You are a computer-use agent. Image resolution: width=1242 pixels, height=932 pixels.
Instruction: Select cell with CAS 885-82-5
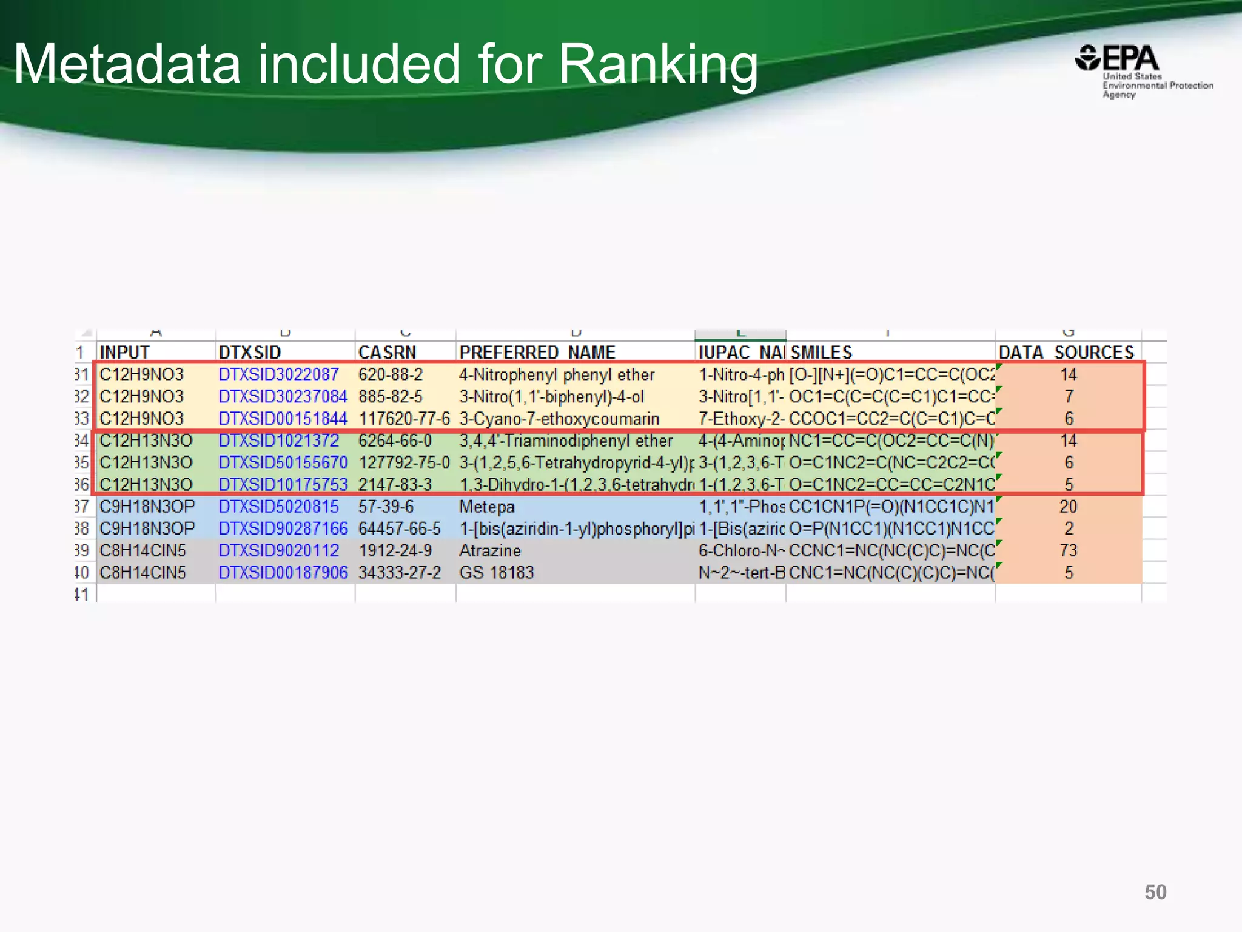405,396
